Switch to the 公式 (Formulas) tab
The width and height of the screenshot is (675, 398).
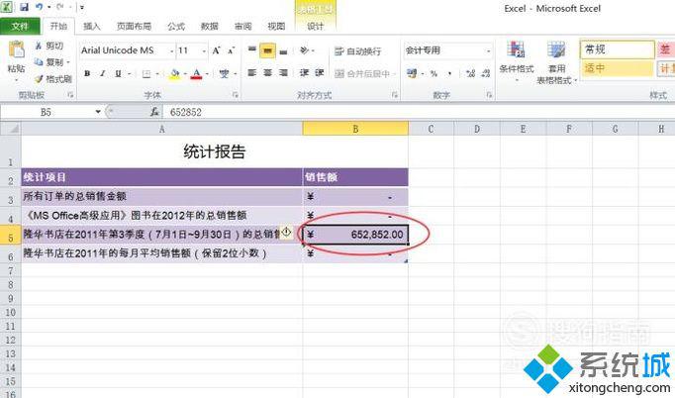176,27
